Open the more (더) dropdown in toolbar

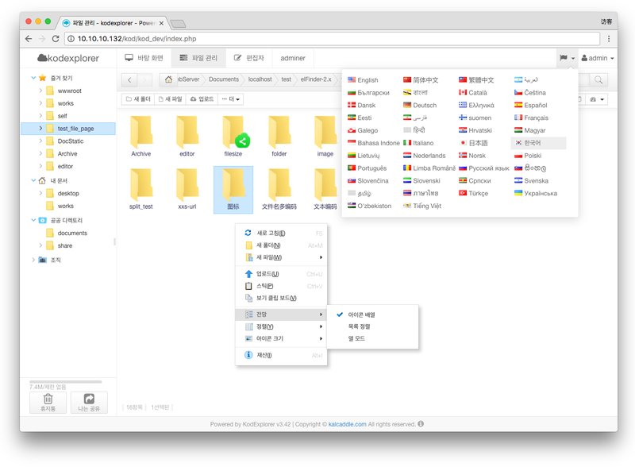pyautogui.click(x=232, y=99)
